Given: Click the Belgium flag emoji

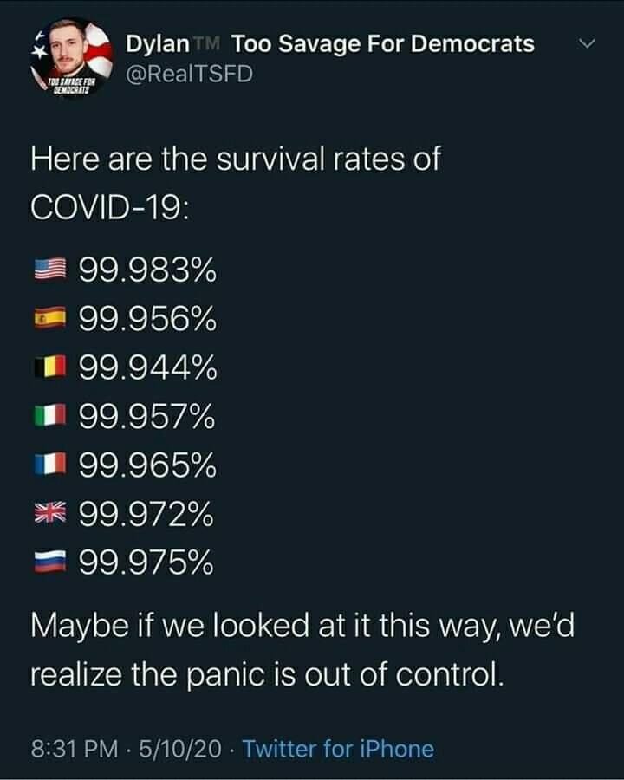Looking at the screenshot, I should coord(49,367).
